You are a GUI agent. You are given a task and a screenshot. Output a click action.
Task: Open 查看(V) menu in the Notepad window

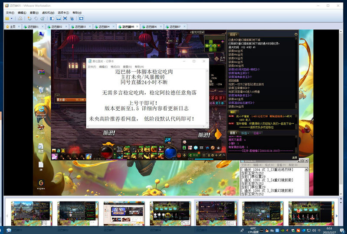click(127, 67)
